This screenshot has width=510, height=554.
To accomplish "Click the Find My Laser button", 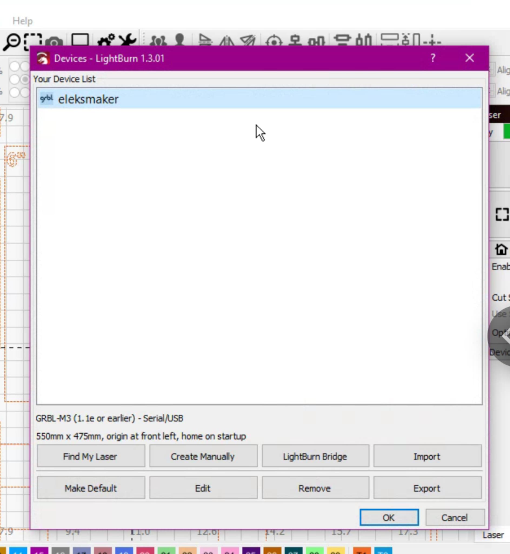I will click(x=91, y=456).
